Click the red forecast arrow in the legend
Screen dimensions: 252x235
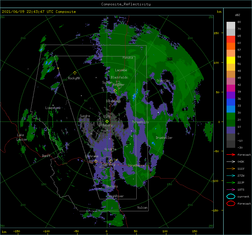click(x=231, y=155)
